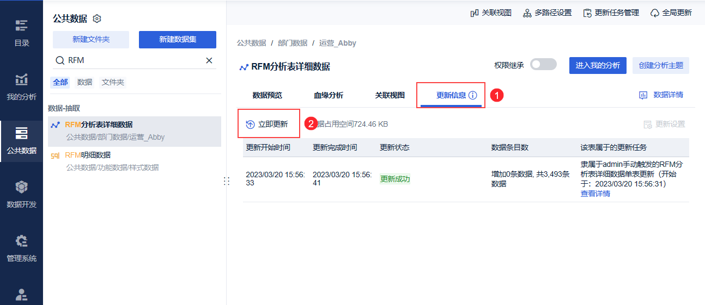
Task: Click the 2023/03/20 15:56:33 start time cell
Action: click(x=275, y=179)
